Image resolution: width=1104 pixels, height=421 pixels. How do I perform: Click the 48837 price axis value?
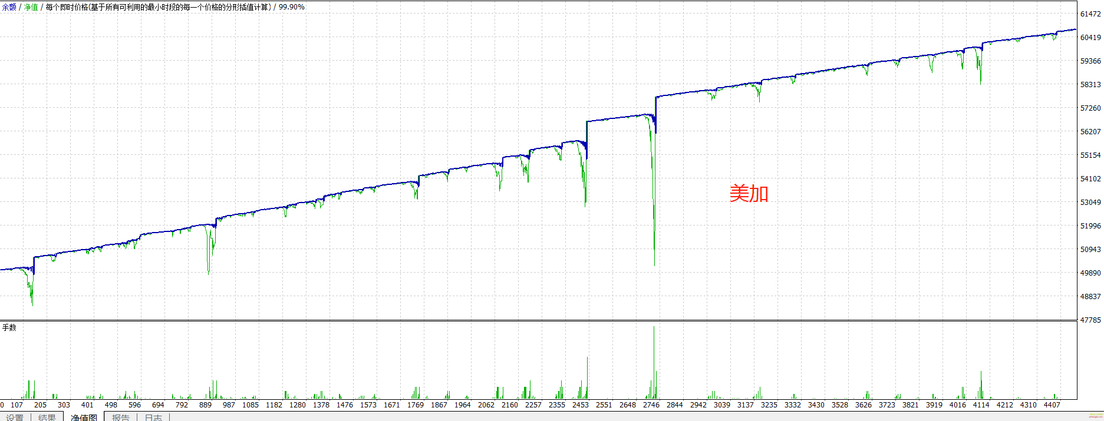pyautogui.click(x=1090, y=296)
